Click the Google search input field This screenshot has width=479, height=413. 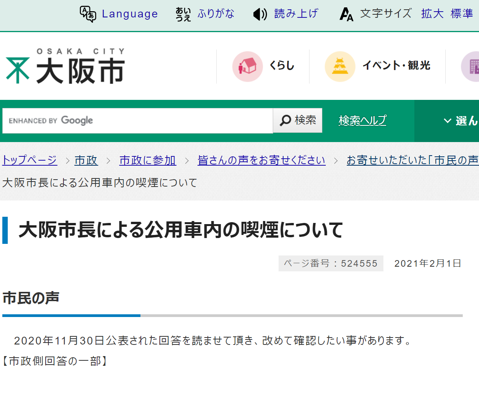[137, 121]
